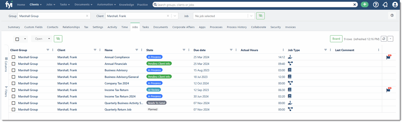Open filter icon on Job Type column

point(325,50)
